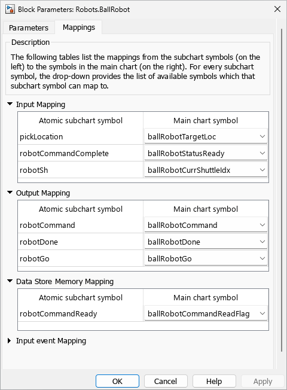Open the ballRobotCommand dropdown

206,225
